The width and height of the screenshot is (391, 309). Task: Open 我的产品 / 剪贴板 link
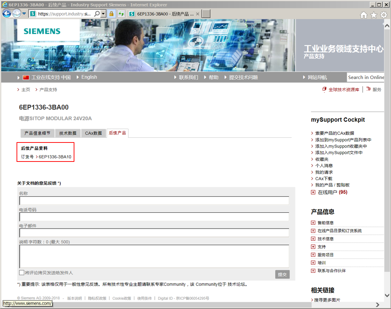coord(332,185)
